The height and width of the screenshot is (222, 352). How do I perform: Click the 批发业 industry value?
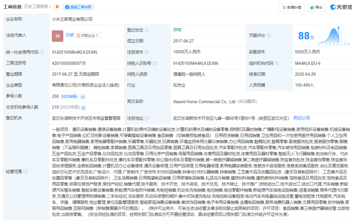pos(179,85)
